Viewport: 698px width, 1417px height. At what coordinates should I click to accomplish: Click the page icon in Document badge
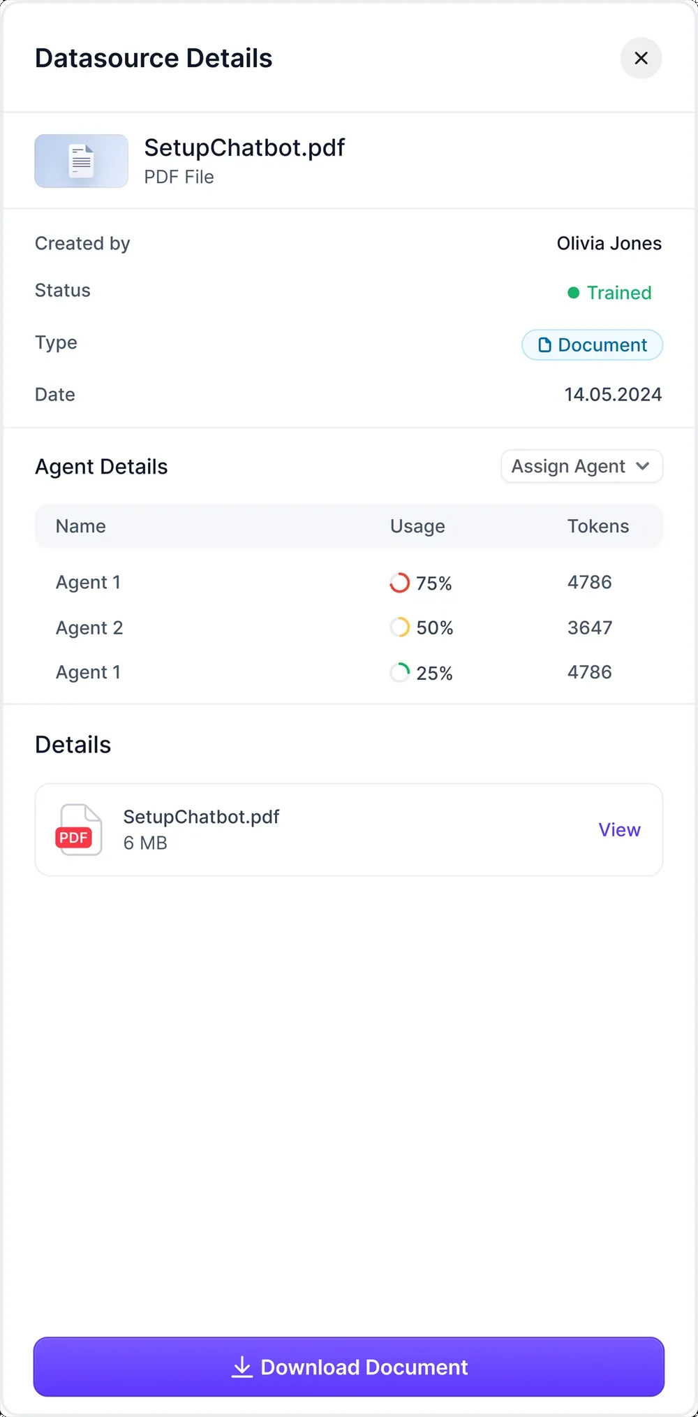[544, 345]
